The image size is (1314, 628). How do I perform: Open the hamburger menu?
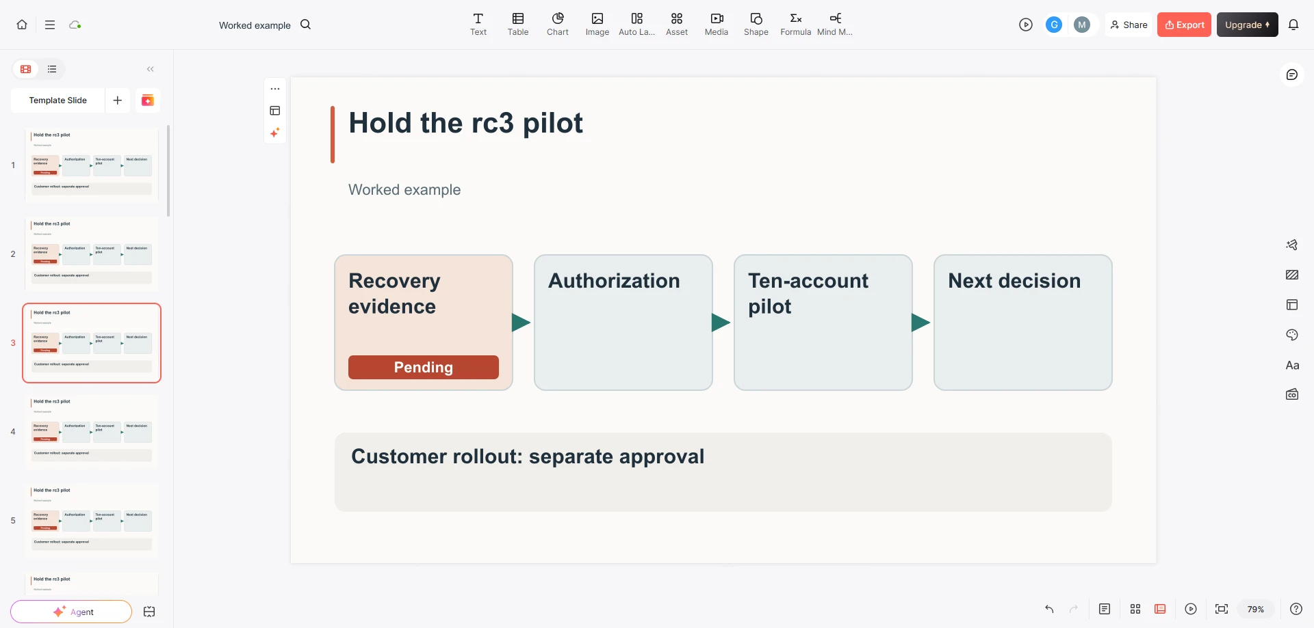50,25
